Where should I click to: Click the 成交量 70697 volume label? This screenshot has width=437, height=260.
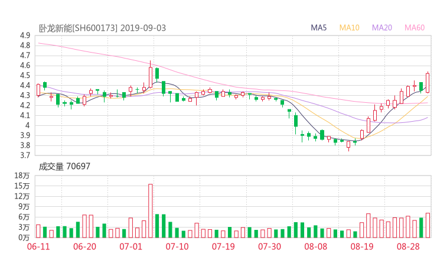(x=64, y=167)
